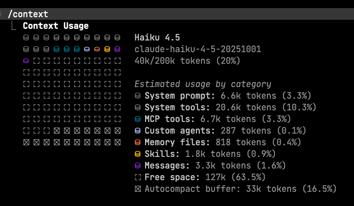Click the Autocompact buffer: label

193,189
